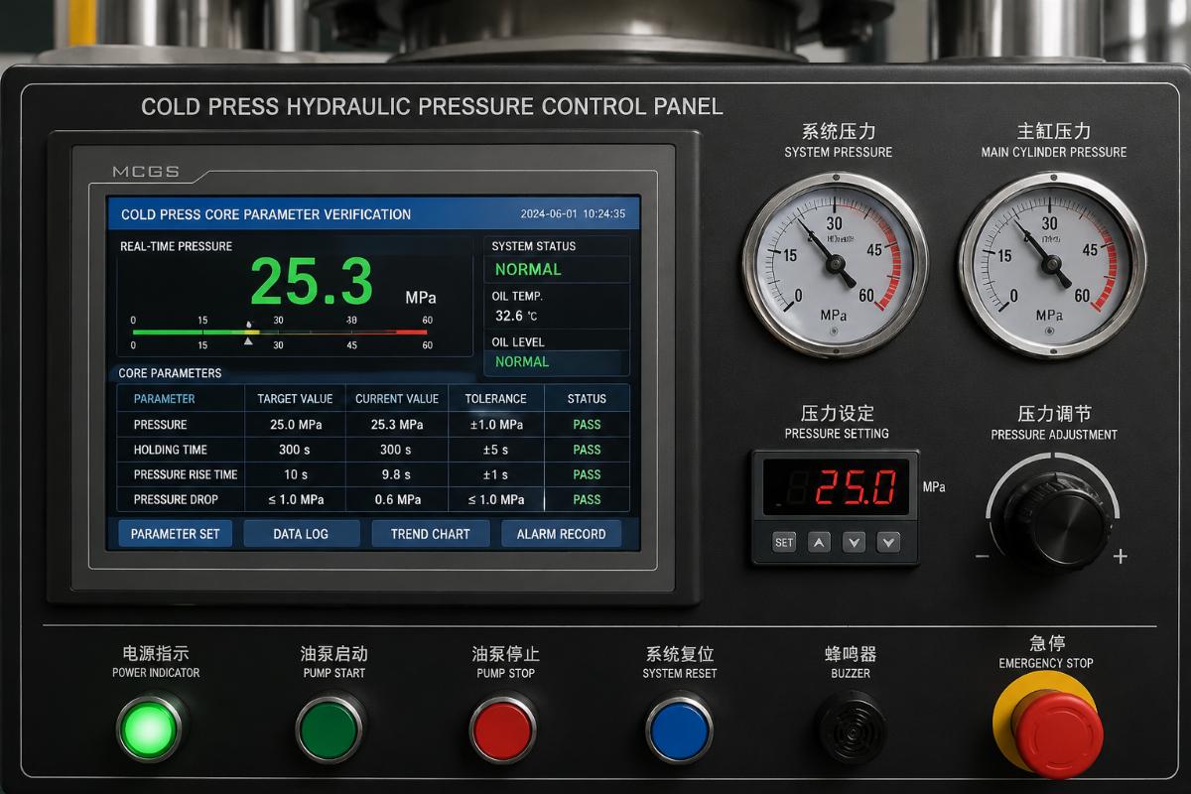Click the Main Cylinder Pressure gauge dial
Image resolution: width=1191 pixels, height=794 pixels.
[1051, 263]
